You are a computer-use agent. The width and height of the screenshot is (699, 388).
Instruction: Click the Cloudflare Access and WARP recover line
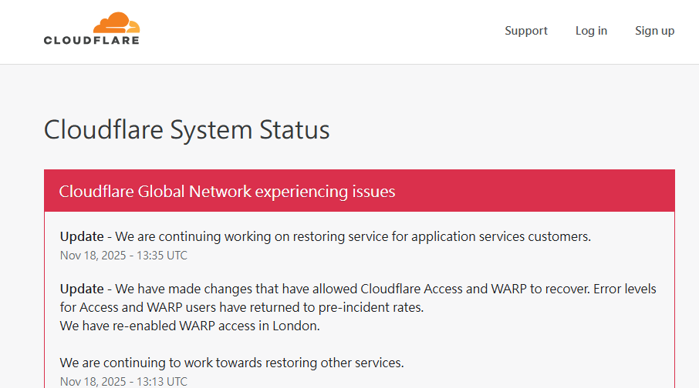point(386,289)
